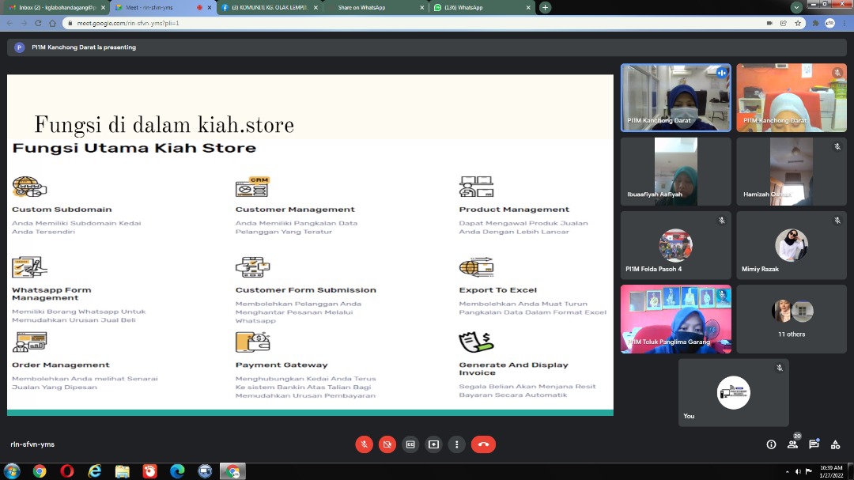Open the Windows Start menu

(11, 471)
